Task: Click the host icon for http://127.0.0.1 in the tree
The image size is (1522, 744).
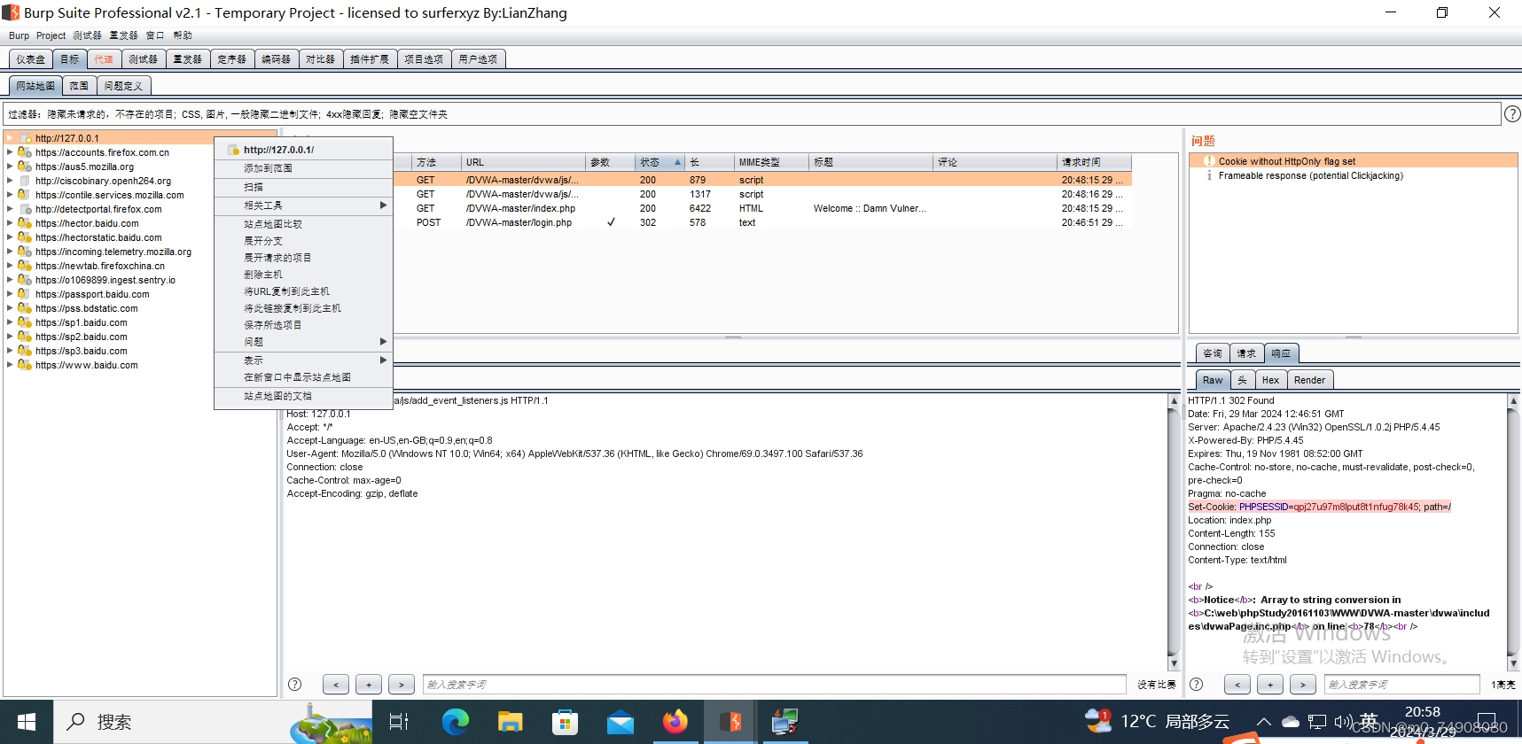Action: [x=26, y=138]
